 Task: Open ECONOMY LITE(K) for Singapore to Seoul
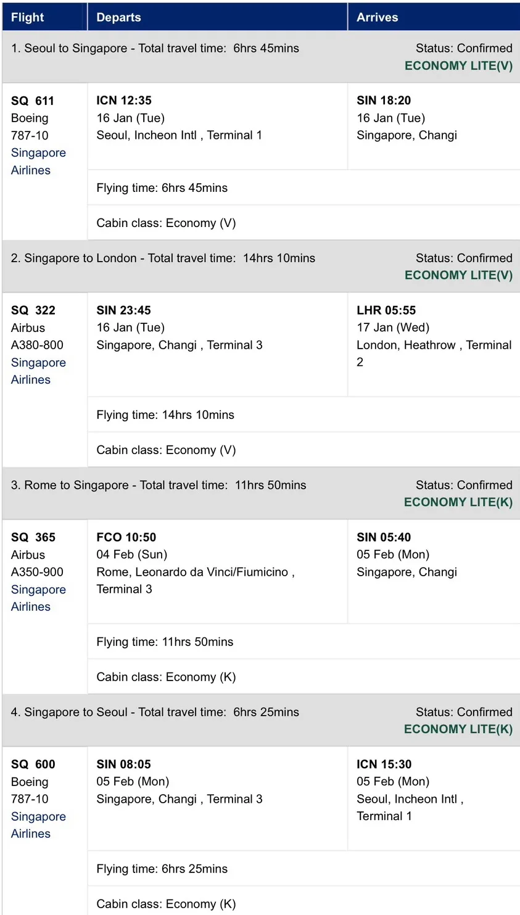click(458, 729)
